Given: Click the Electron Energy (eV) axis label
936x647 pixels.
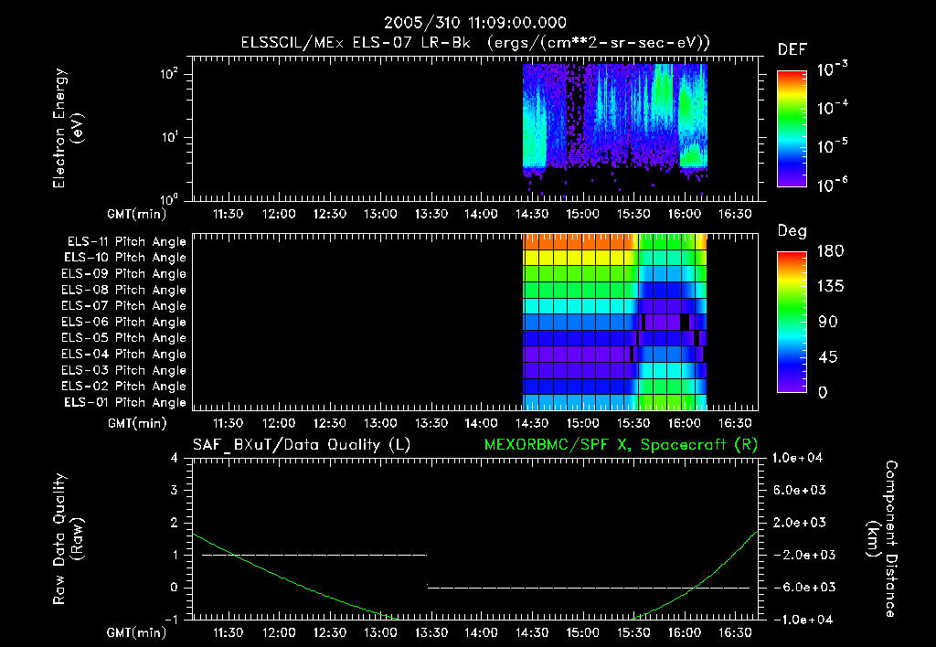Looking at the screenshot, I should [x=68, y=128].
